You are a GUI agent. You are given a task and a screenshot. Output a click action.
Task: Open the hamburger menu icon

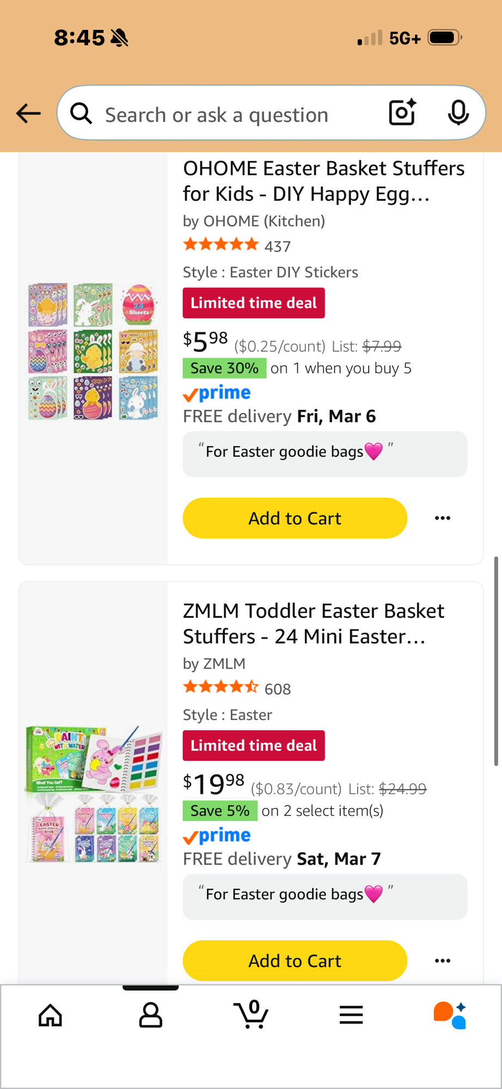351,1015
